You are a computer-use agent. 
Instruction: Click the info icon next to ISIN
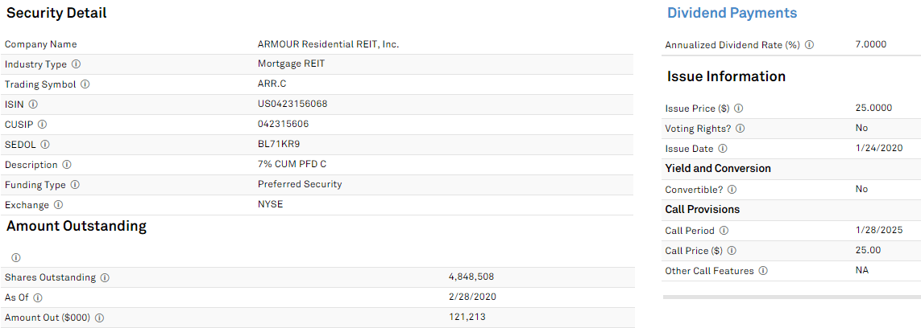point(34,105)
